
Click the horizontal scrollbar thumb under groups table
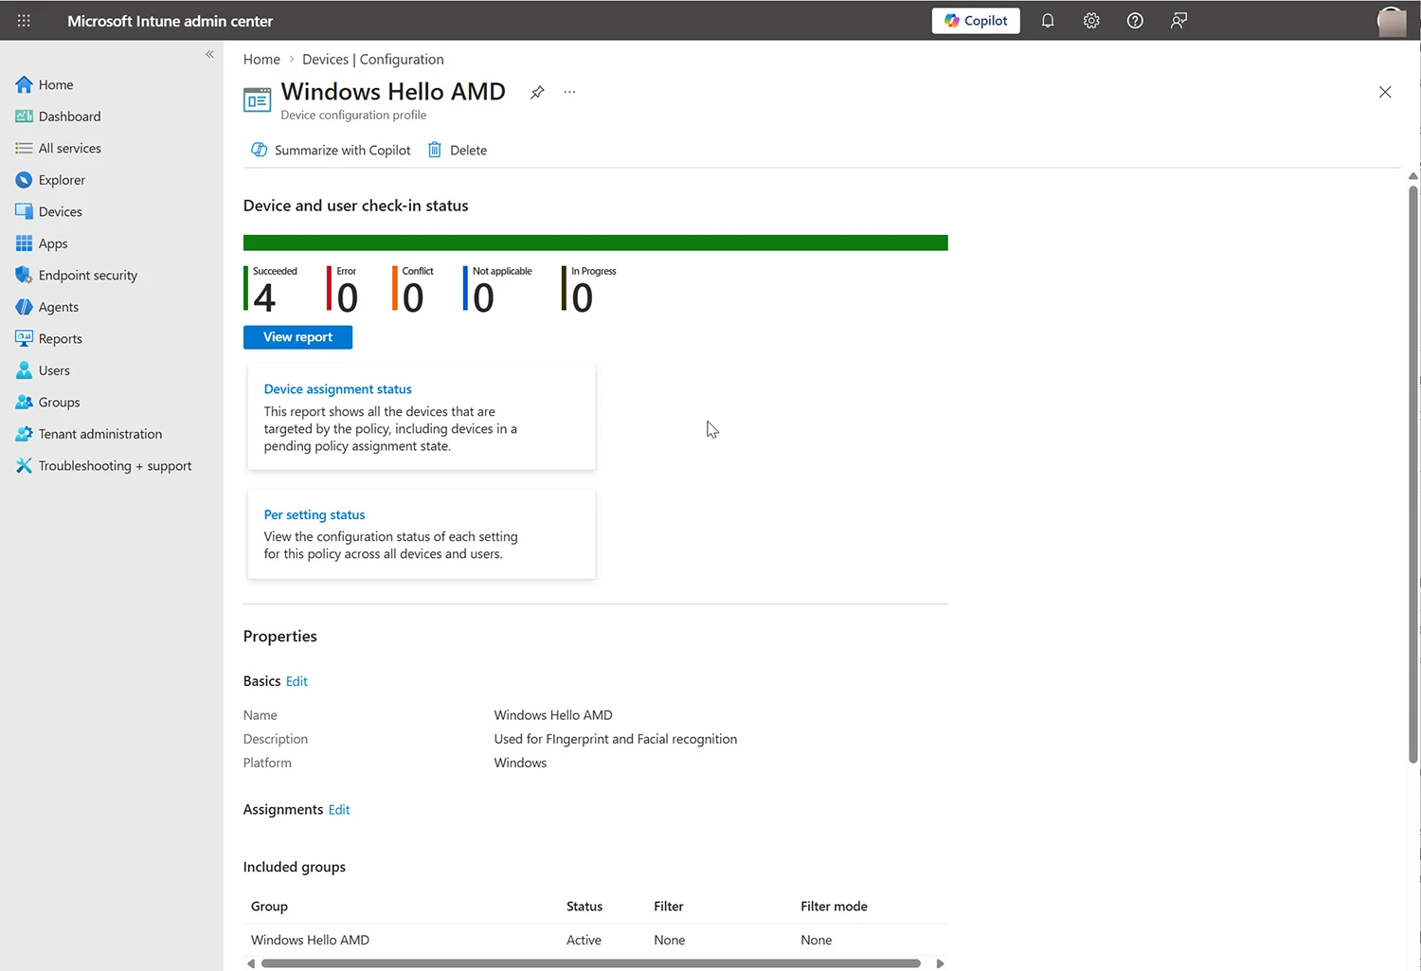click(591, 963)
